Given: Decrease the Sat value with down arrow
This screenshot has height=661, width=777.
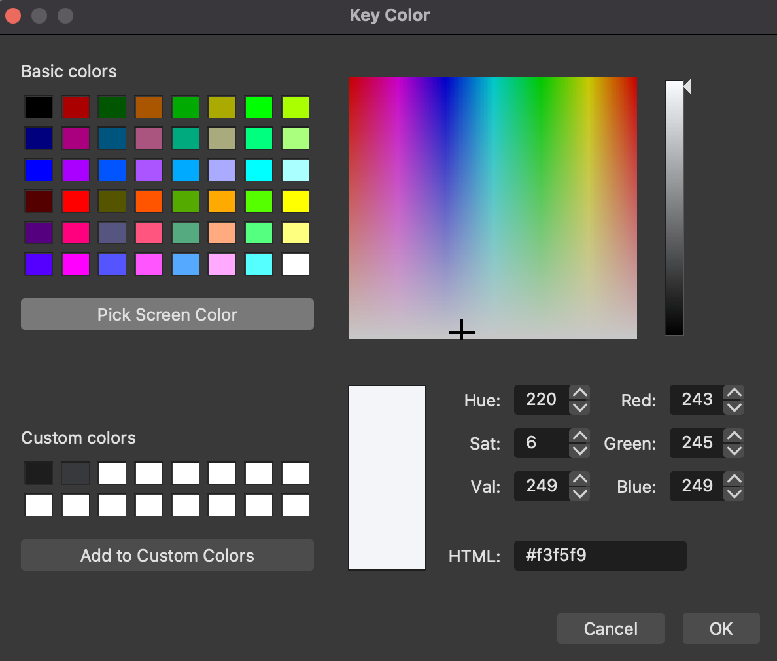Looking at the screenshot, I should click(x=579, y=451).
